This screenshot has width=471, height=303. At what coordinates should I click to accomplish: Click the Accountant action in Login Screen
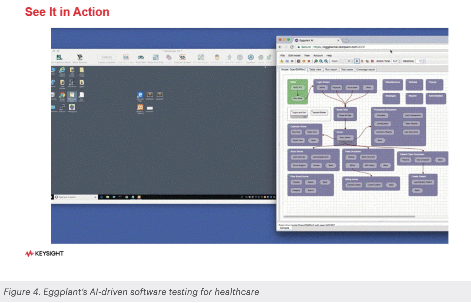[x=353, y=87]
